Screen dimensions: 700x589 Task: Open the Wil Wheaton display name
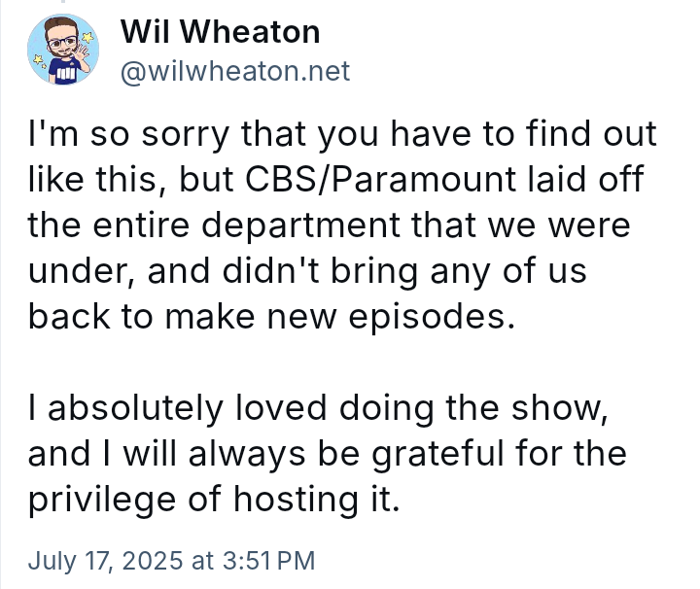point(220,32)
